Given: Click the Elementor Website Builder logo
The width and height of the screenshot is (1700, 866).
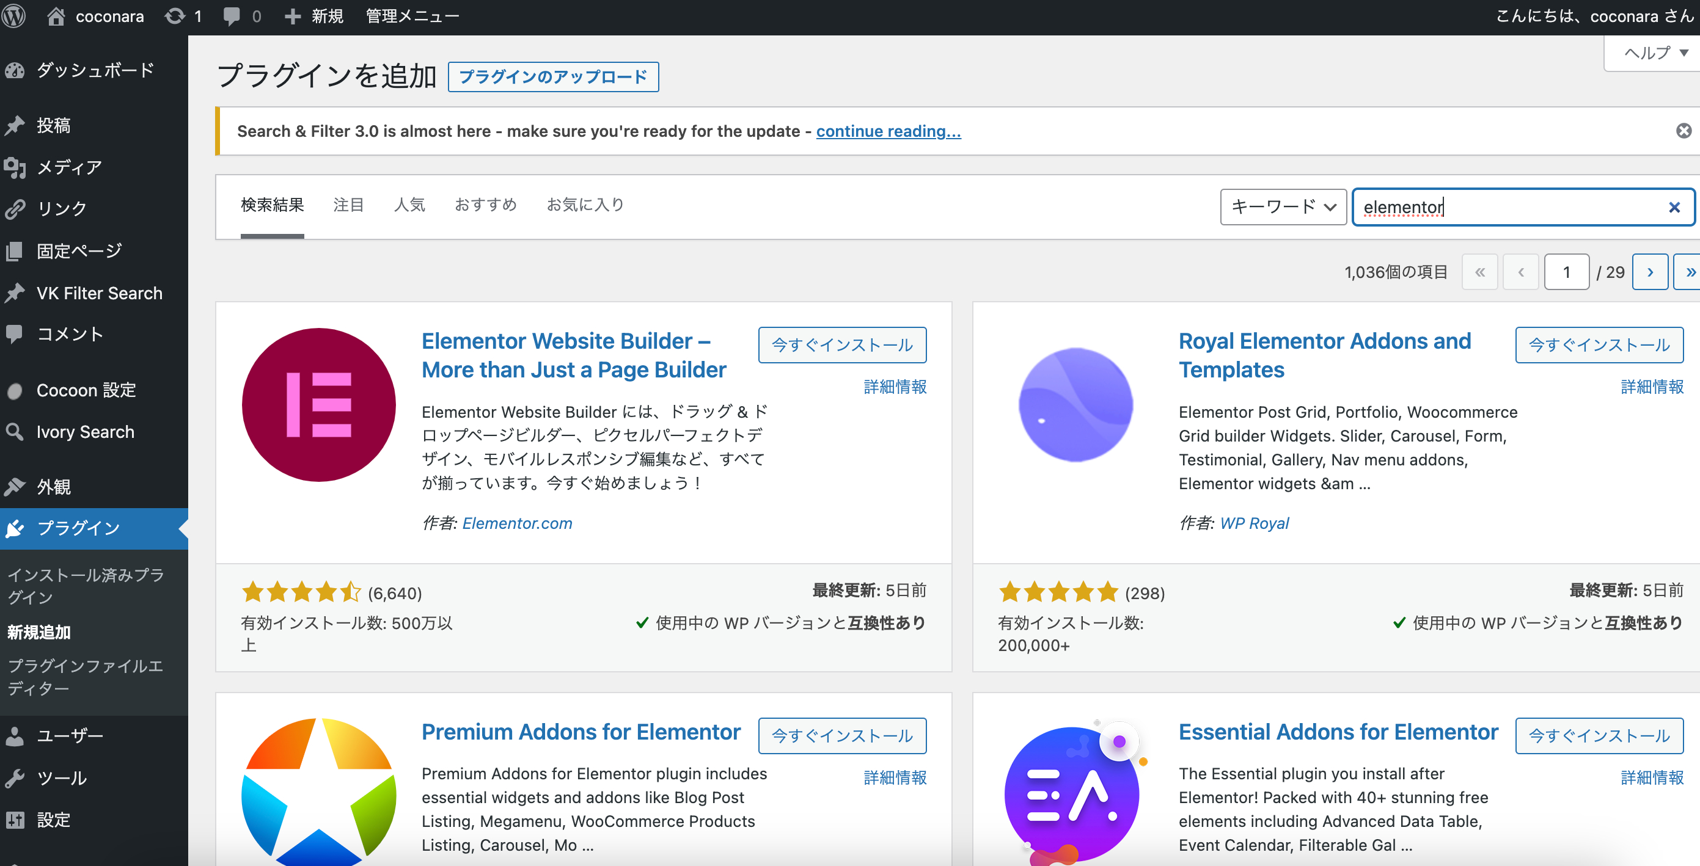Looking at the screenshot, I should 319,405.
